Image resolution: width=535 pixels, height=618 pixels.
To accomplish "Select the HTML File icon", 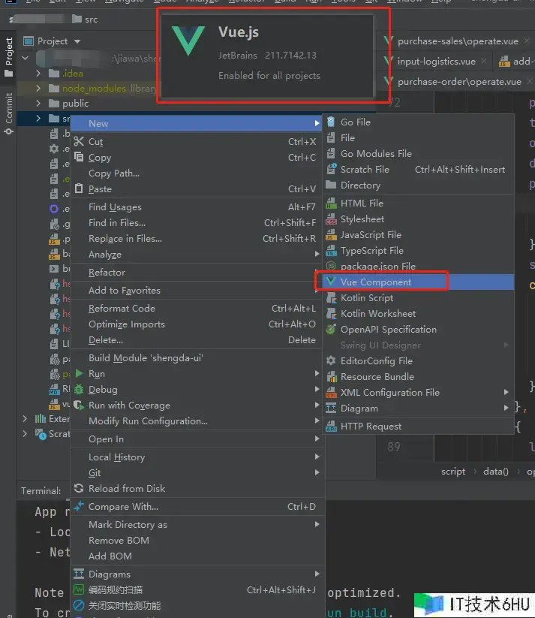I will click(x=331, y=203).
